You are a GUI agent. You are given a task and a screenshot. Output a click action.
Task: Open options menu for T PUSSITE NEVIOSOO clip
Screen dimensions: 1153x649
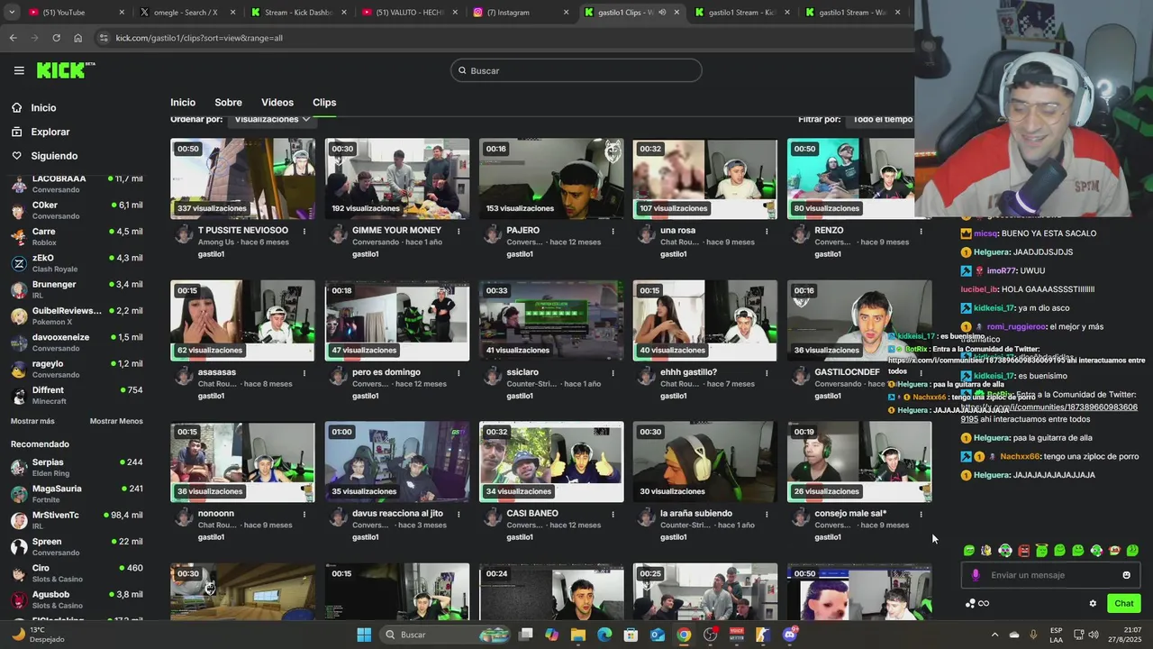304,231
